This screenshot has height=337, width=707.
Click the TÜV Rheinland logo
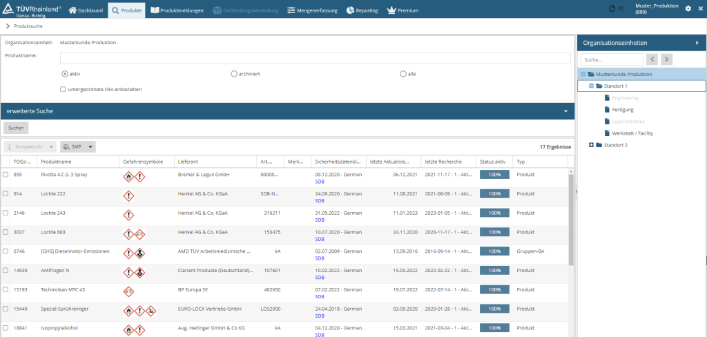point(32,9)
